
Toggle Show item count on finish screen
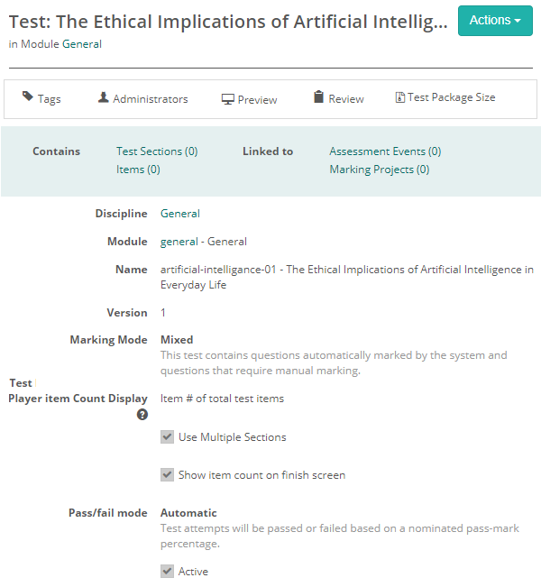[167, 475]
